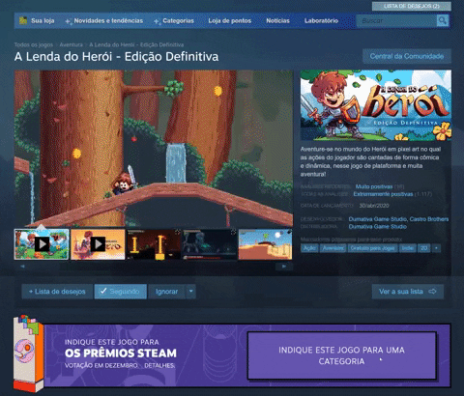This screenshot has height=396, width=464.
Task: Select the desert level screenshot thumbnail
Action: click(265, 244)
